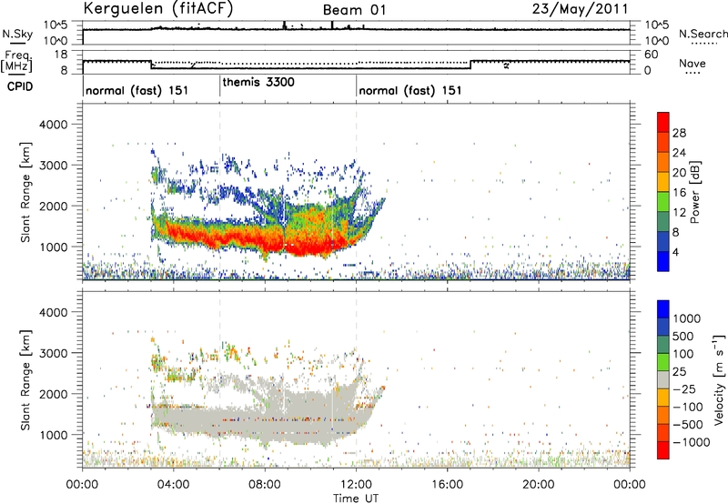728x504 pixels.
Task: Click the "Beam 01" heading
Action: pyautogui.click(x=354, y=10)
